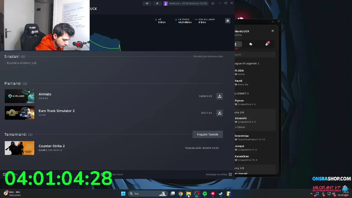Screen dimensions: 352x198
Task: Start Aimlabs download now
Action: 219,96
